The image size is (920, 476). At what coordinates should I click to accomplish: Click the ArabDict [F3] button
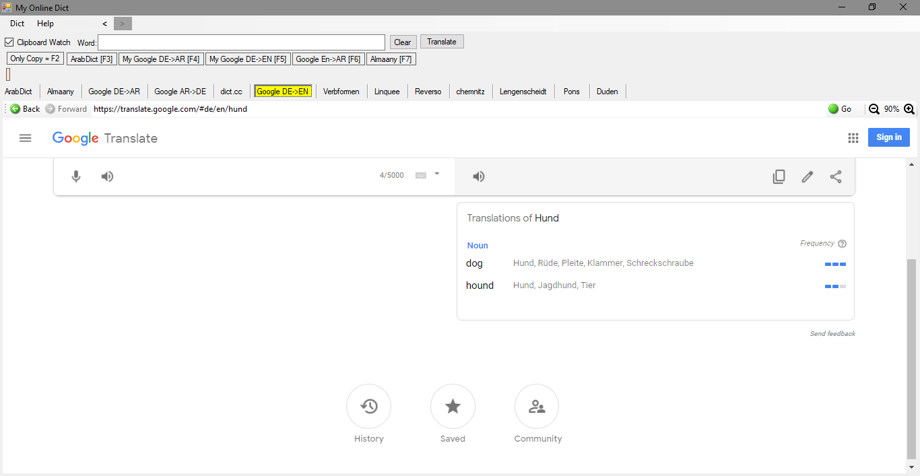92,59
